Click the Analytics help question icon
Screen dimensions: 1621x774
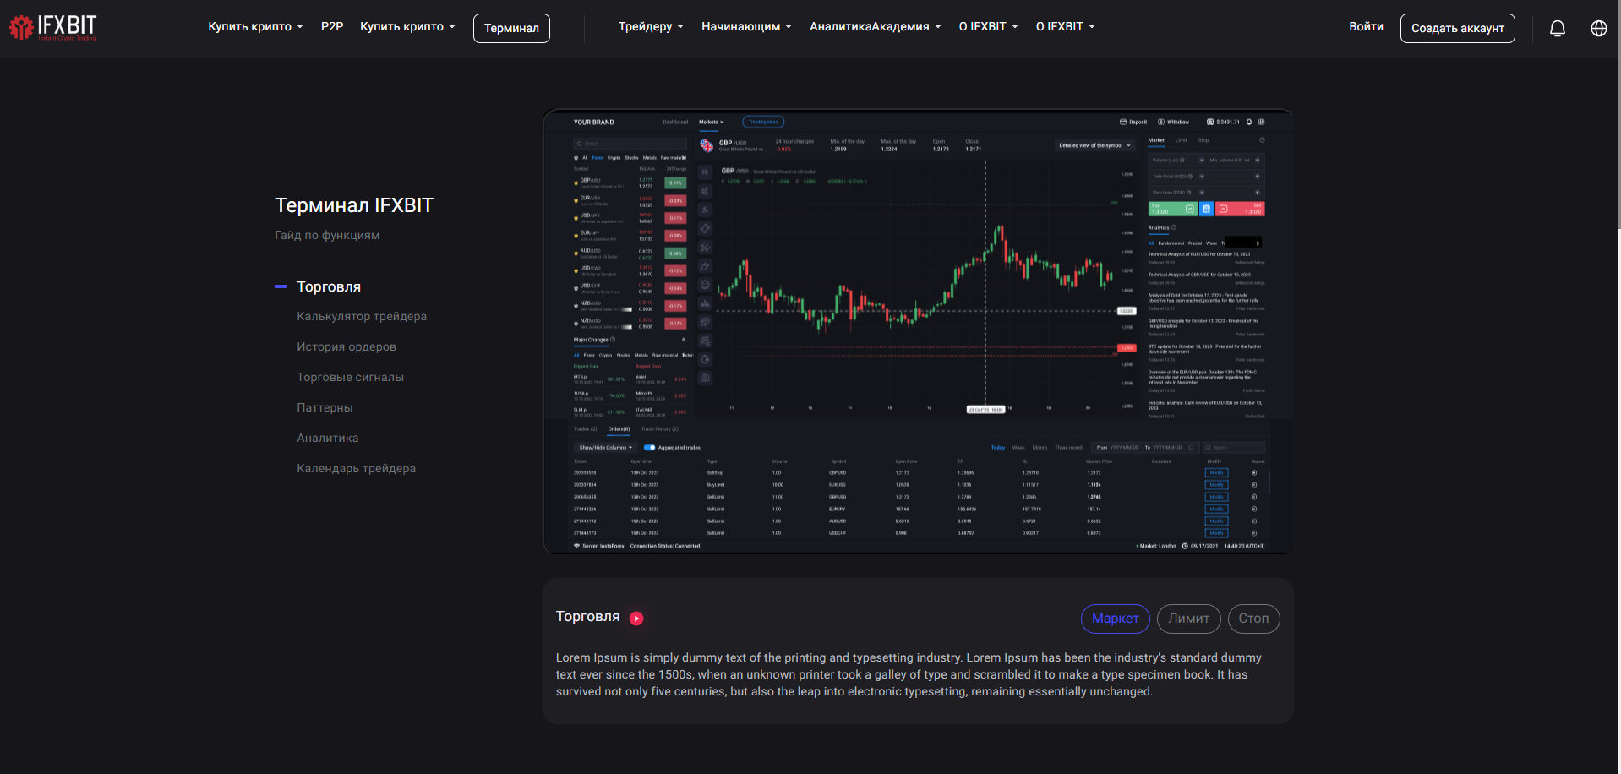click(x=1174, y=227)
